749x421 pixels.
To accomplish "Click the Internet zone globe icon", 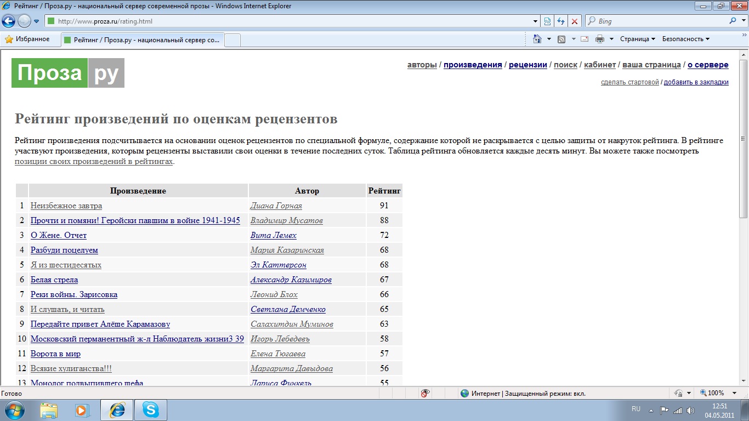I will 465,393.
